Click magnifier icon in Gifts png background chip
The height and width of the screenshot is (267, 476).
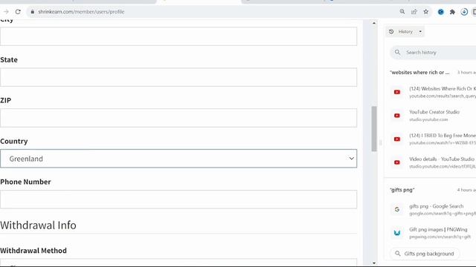pos(398,254)
